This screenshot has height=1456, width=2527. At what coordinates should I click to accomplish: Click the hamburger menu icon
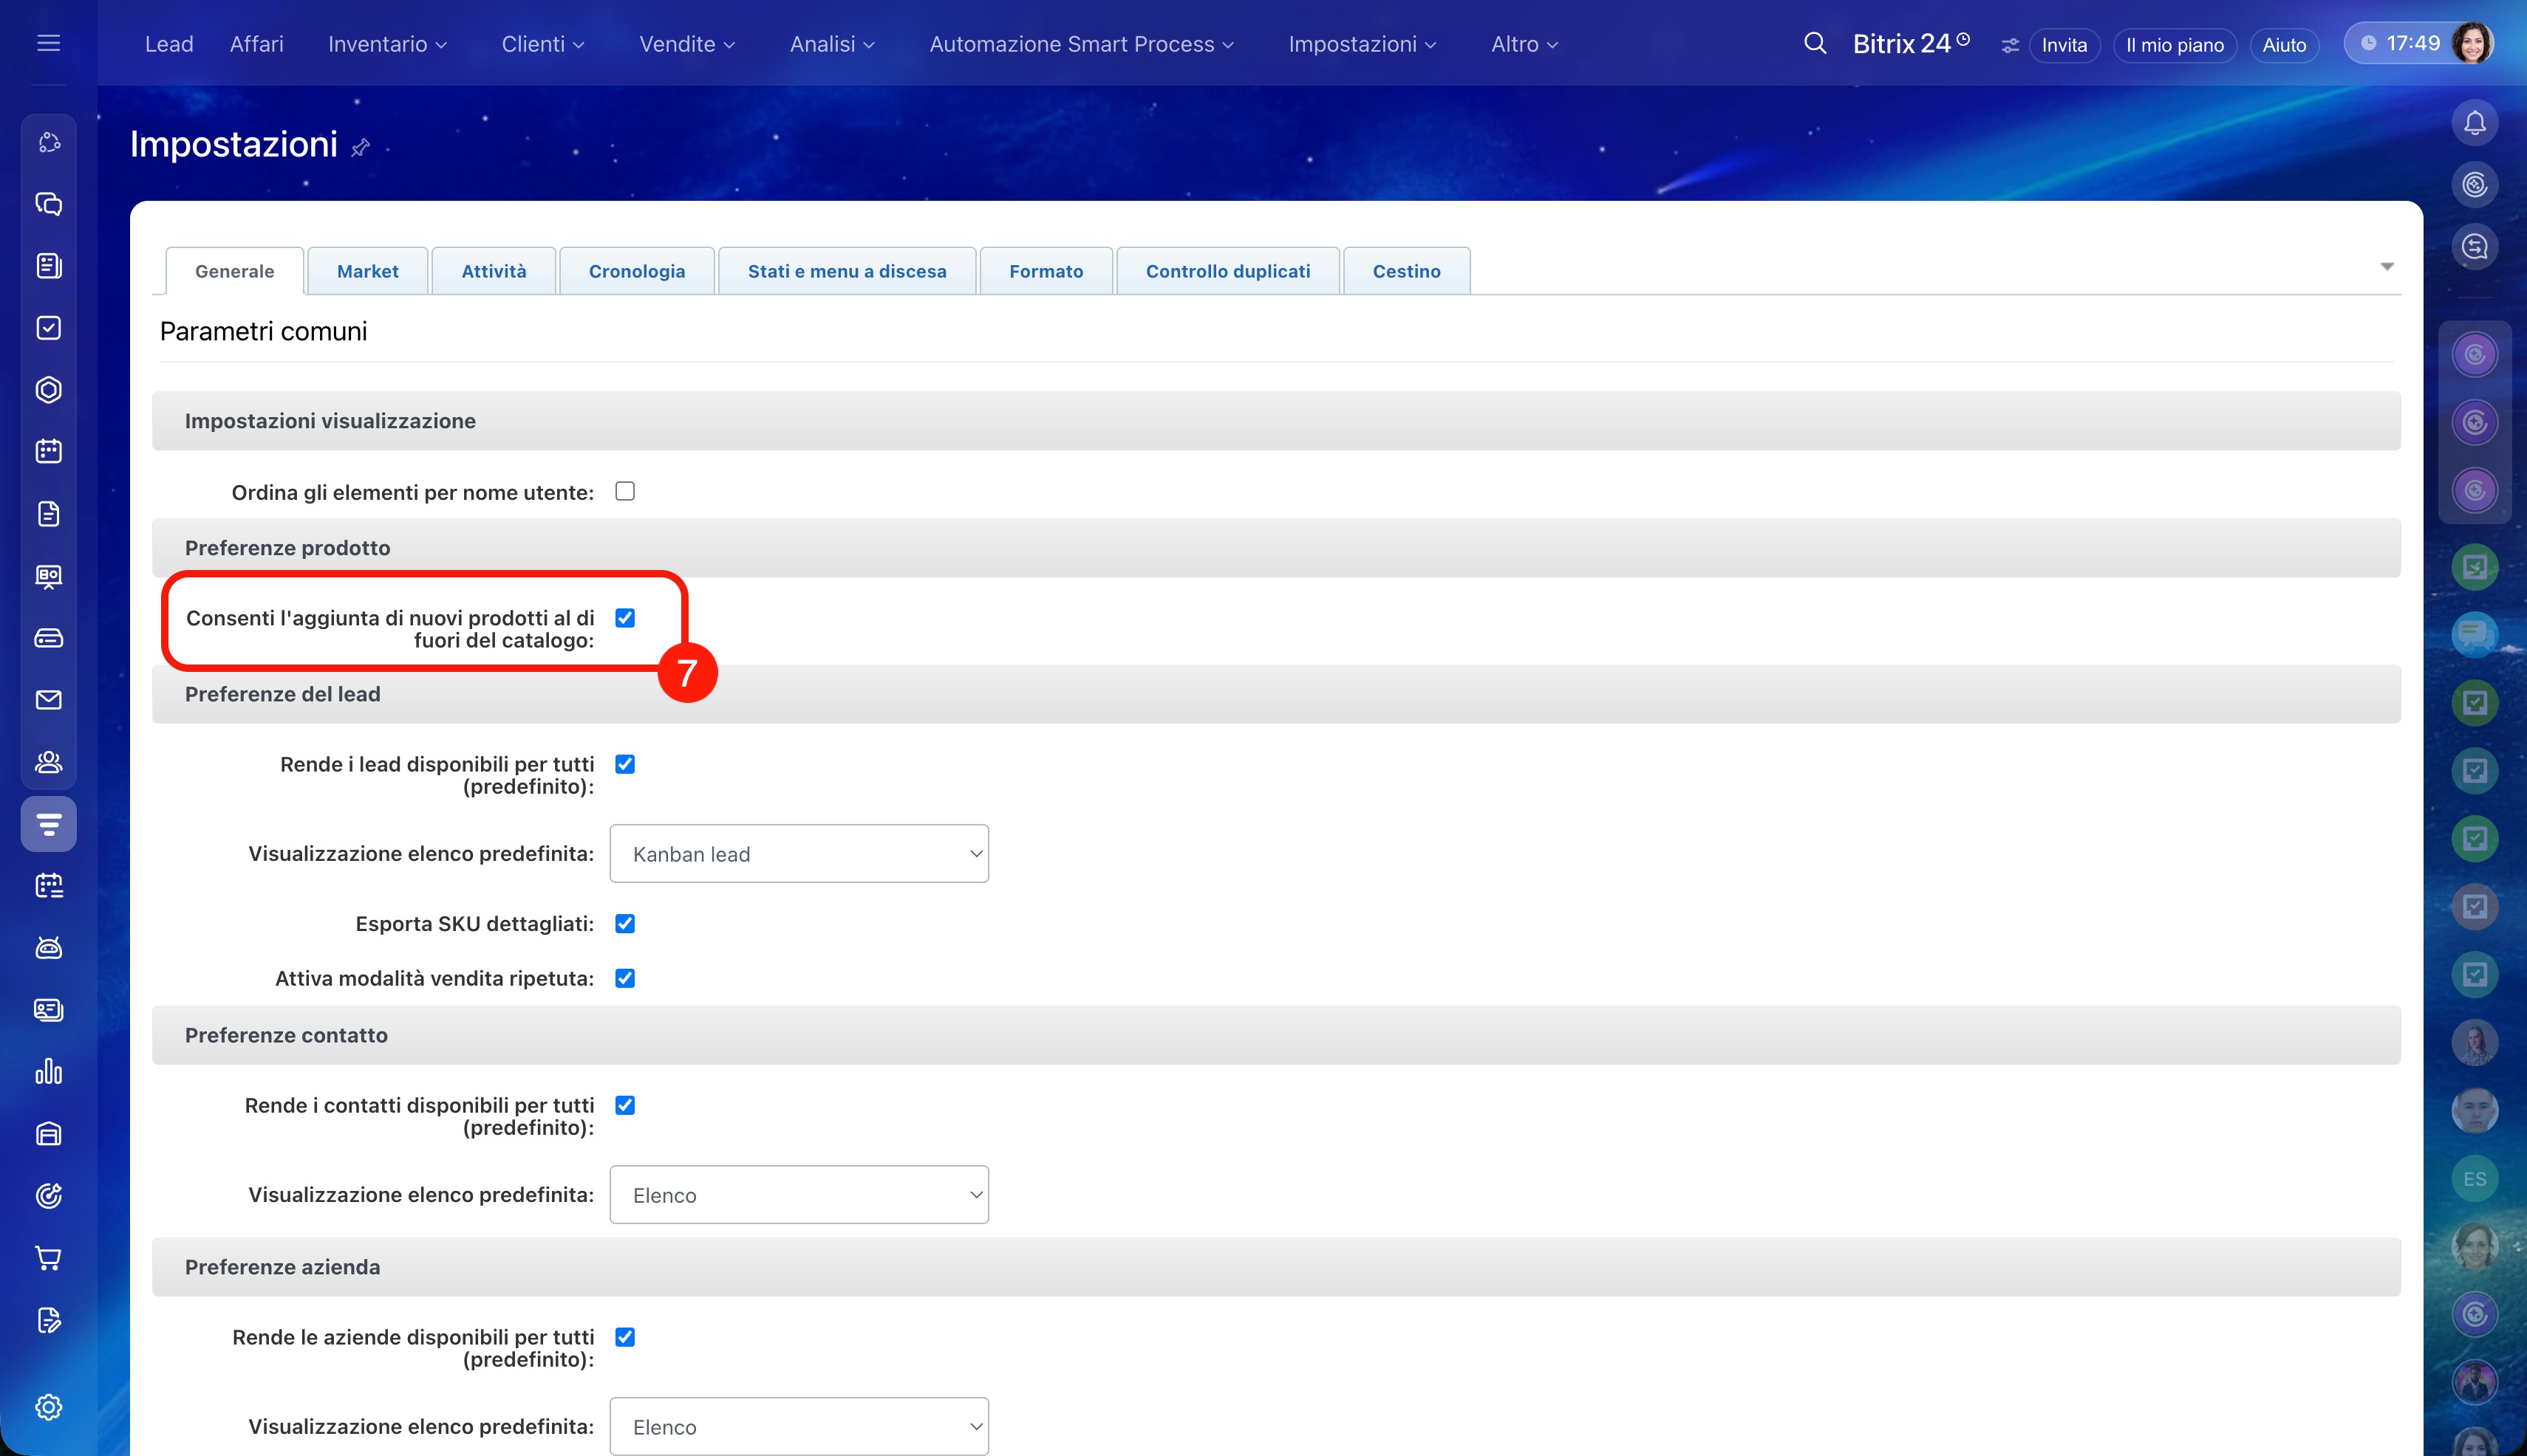[48, 43]
